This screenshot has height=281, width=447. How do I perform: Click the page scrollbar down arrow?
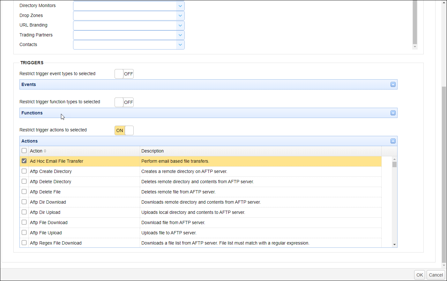(x=444, y=265)
